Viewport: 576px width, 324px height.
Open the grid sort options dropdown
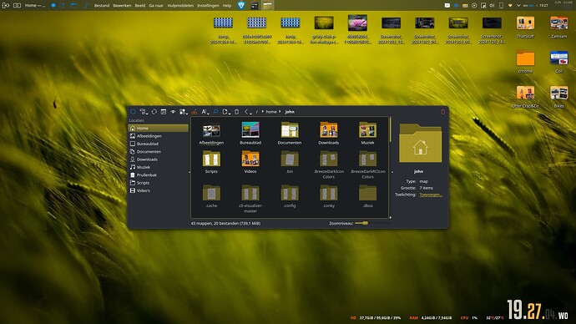[x=184, y=112]
